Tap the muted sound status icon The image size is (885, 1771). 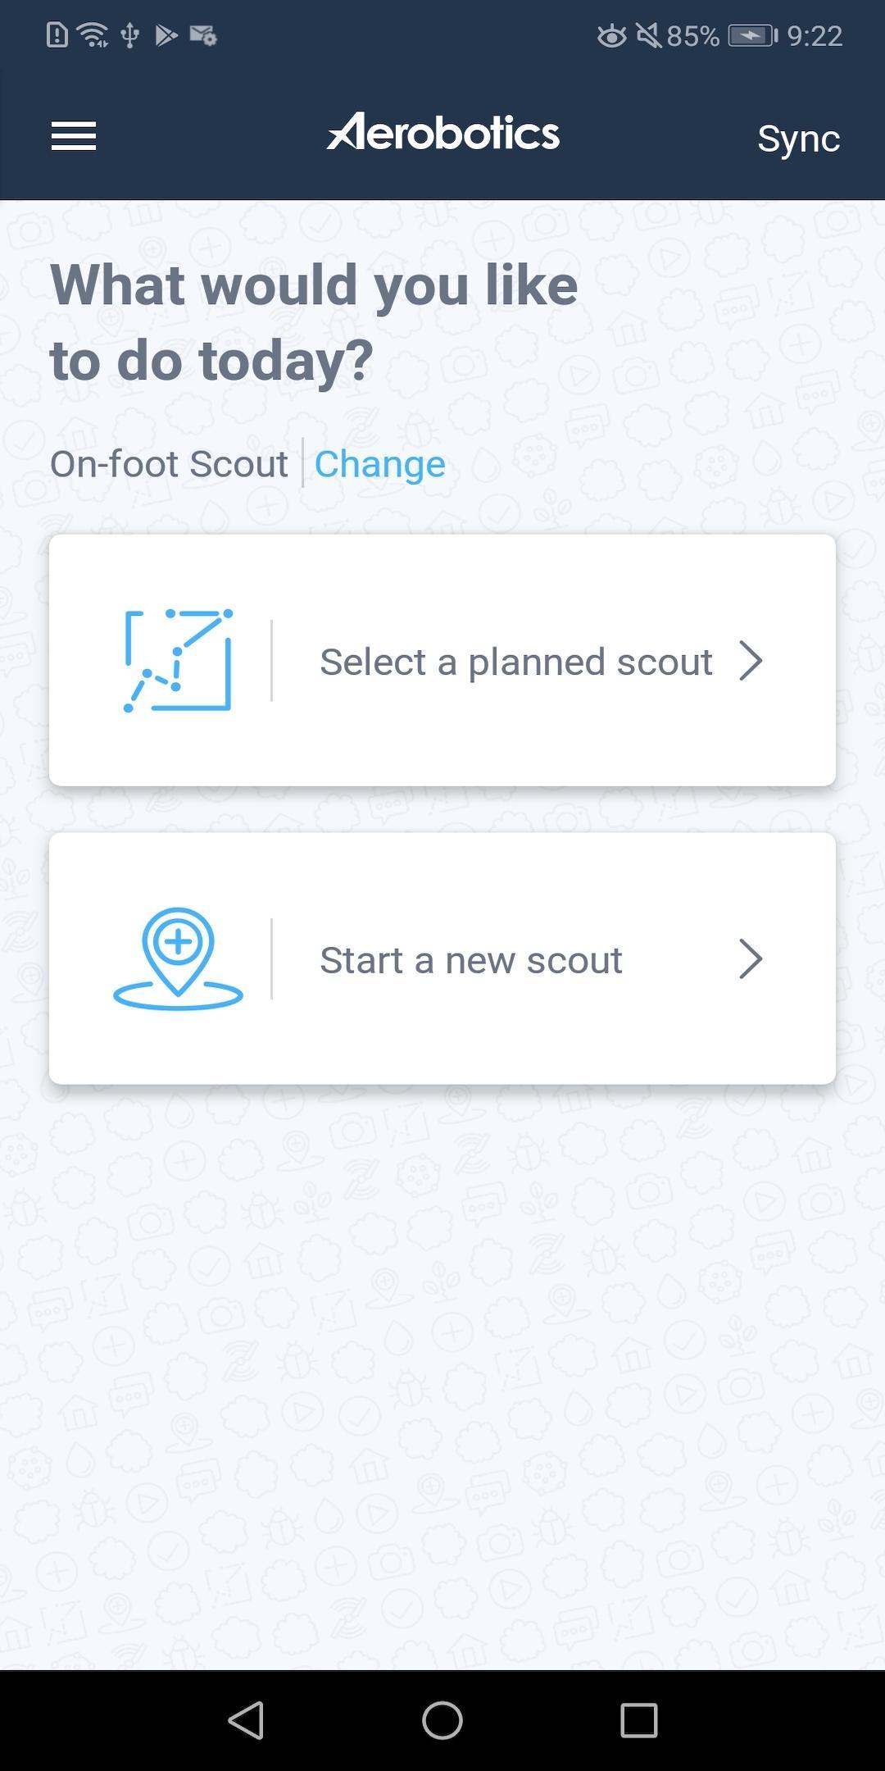[648, 35]
